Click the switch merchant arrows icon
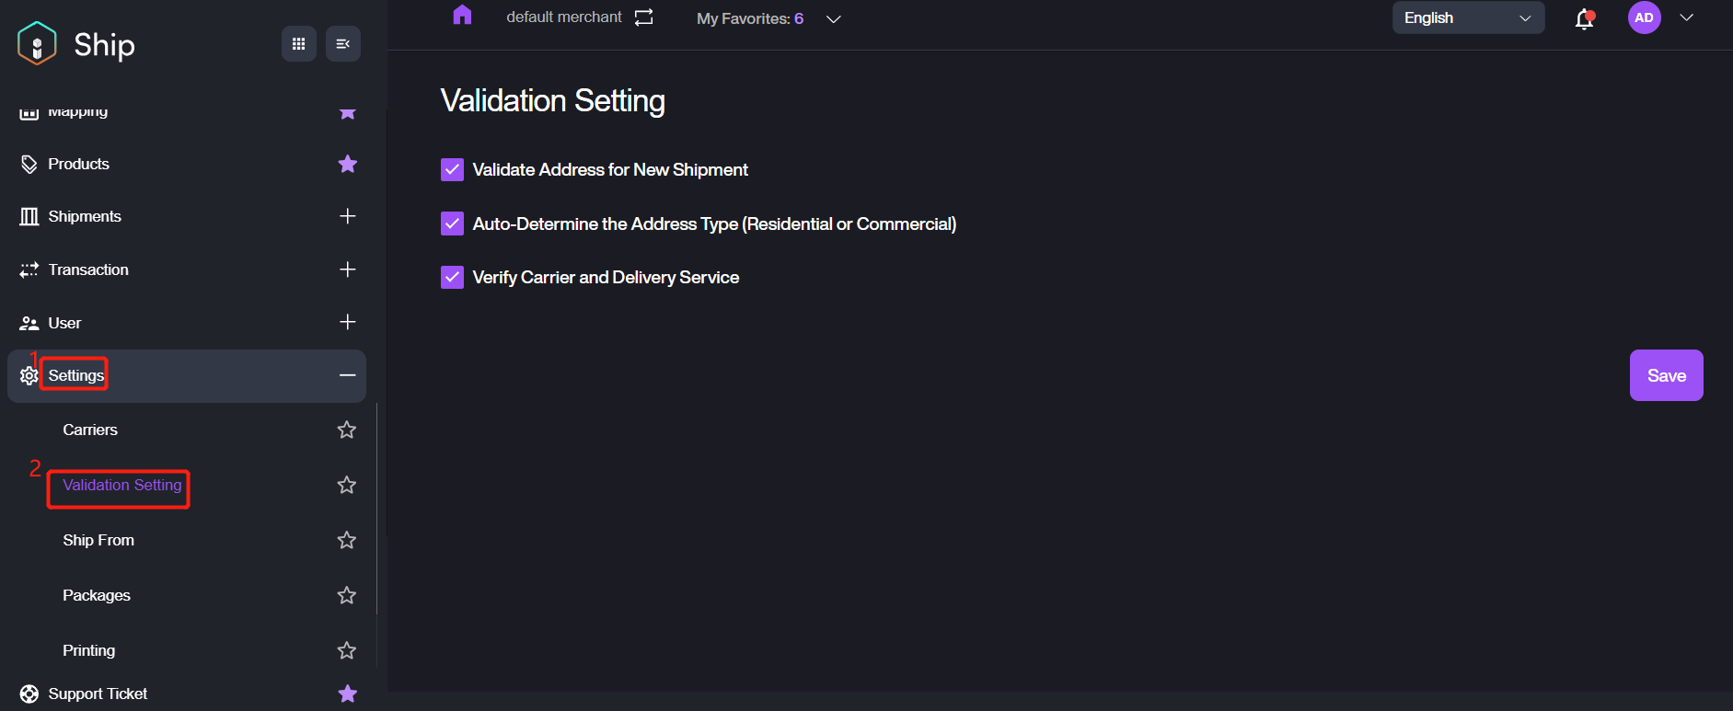The image size is (1733, 711). (x=644, y=17)
